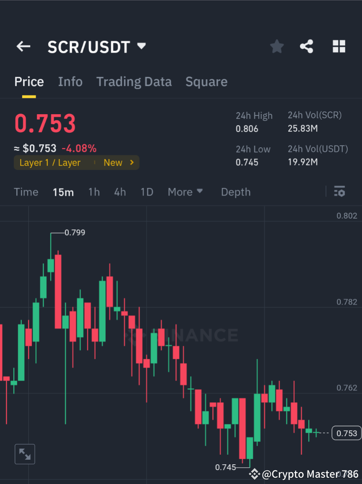Select the 1h chart interval
The width and height of the screenshot is (362, 484).
point(94,192)
